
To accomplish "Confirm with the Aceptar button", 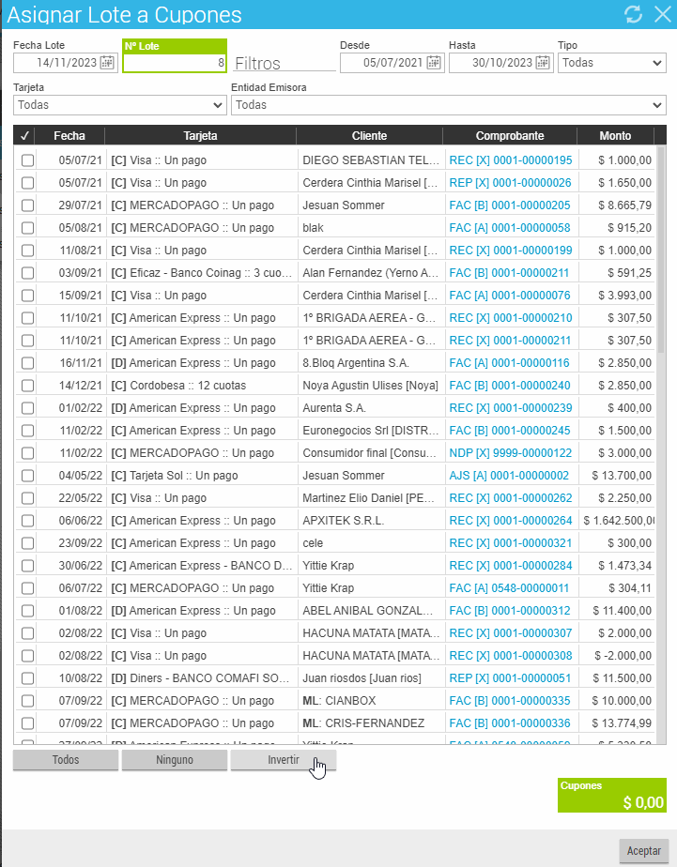I will 644,850.
